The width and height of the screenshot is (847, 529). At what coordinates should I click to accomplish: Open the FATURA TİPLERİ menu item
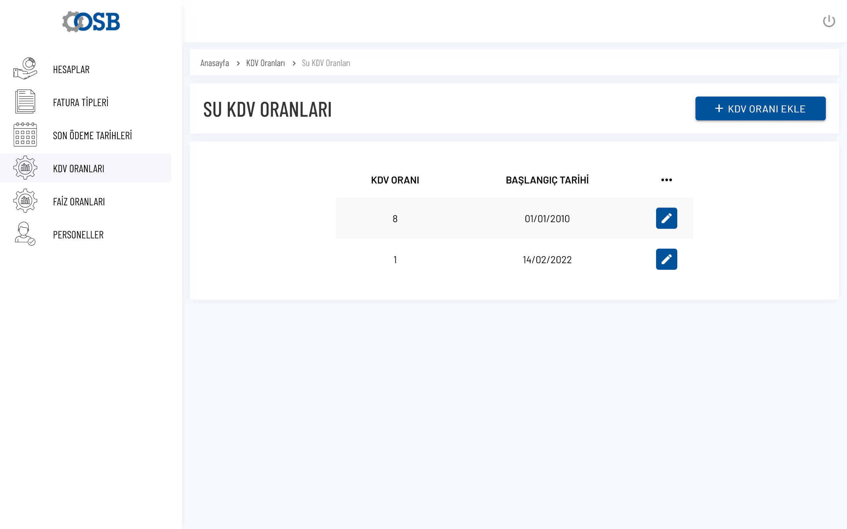(x=80, y=102)
